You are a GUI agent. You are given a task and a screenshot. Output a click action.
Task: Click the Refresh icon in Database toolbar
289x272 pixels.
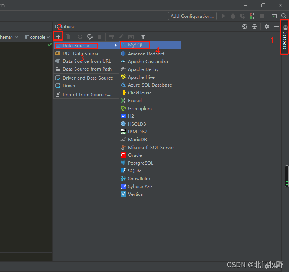click(80, 37)
